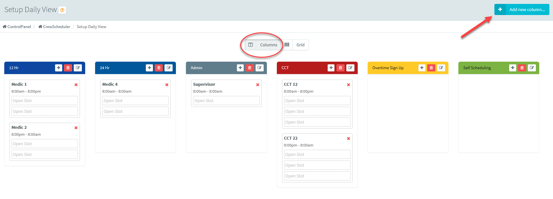Edit the CCT column
553x199 pixels.
point(350,68)
